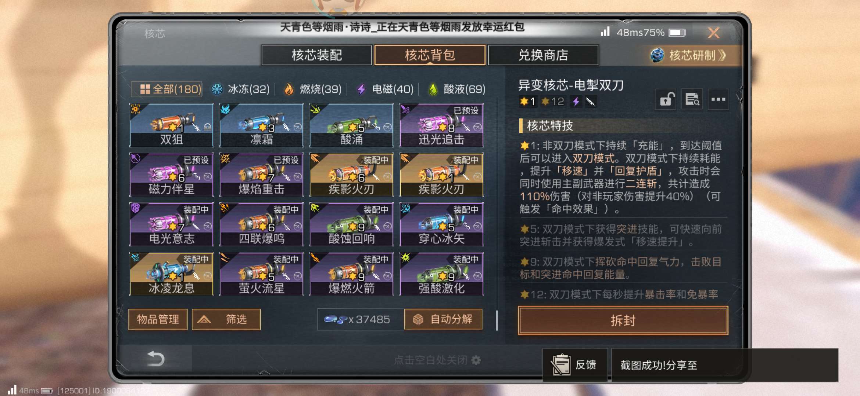The height and width of the screenshot is (396, 860).
Task: Filter by 电磁(40) electric category
Action: click(x=385, y=89)
